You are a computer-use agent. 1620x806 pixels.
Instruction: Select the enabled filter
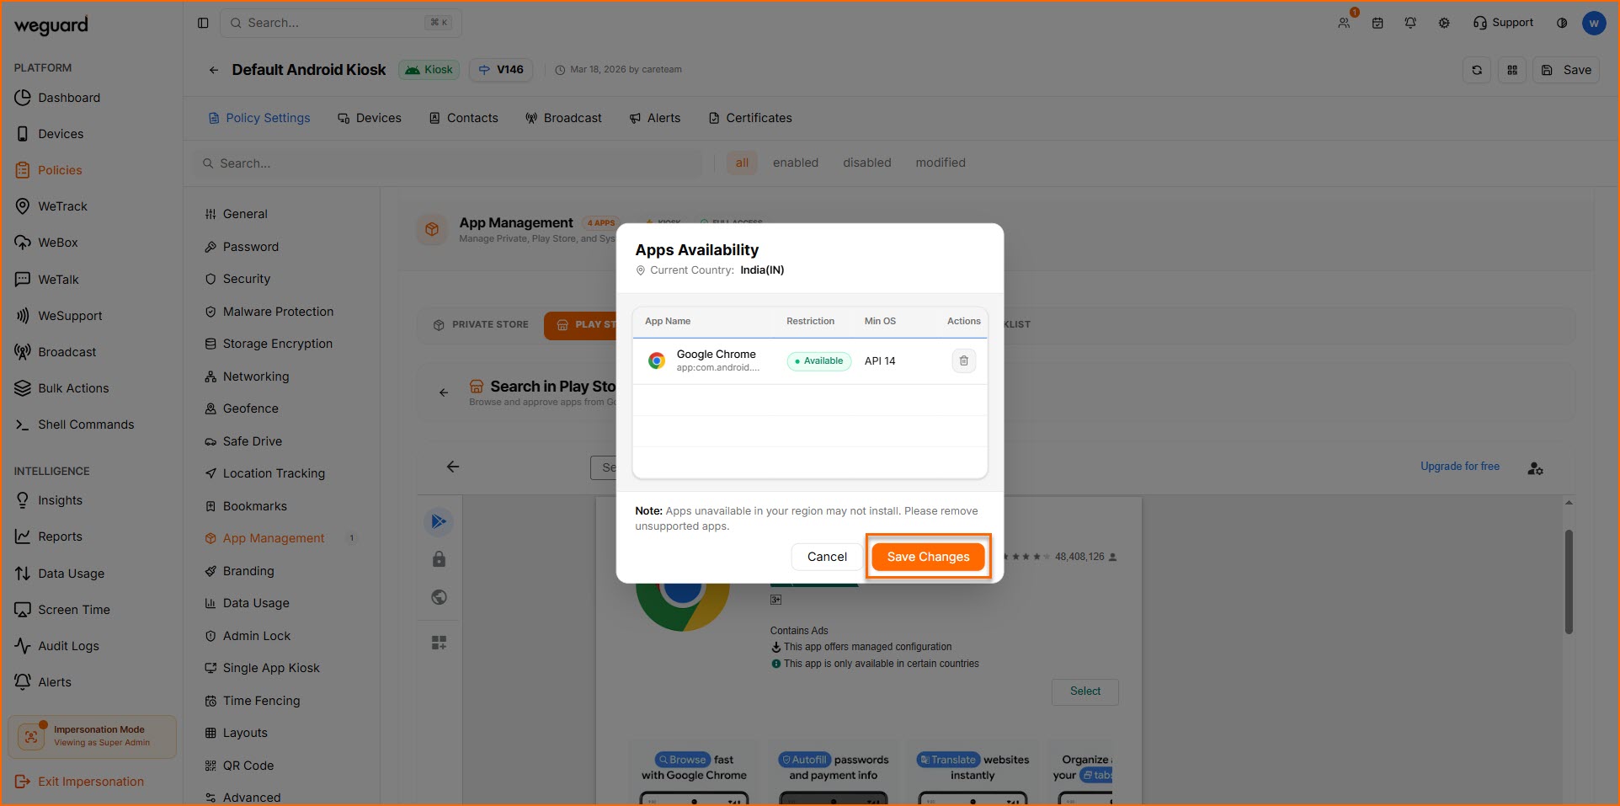[x=795, y=163]
